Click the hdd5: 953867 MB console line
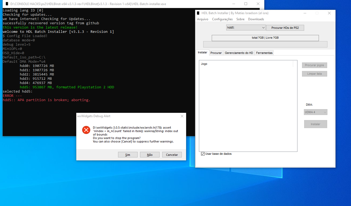This screenshot has width=351, height=206. click(67, 87)
